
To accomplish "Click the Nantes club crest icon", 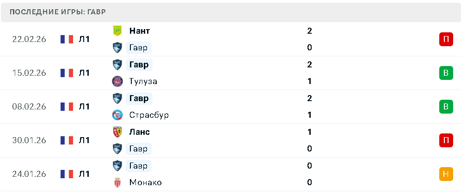I will pos(117,31).
